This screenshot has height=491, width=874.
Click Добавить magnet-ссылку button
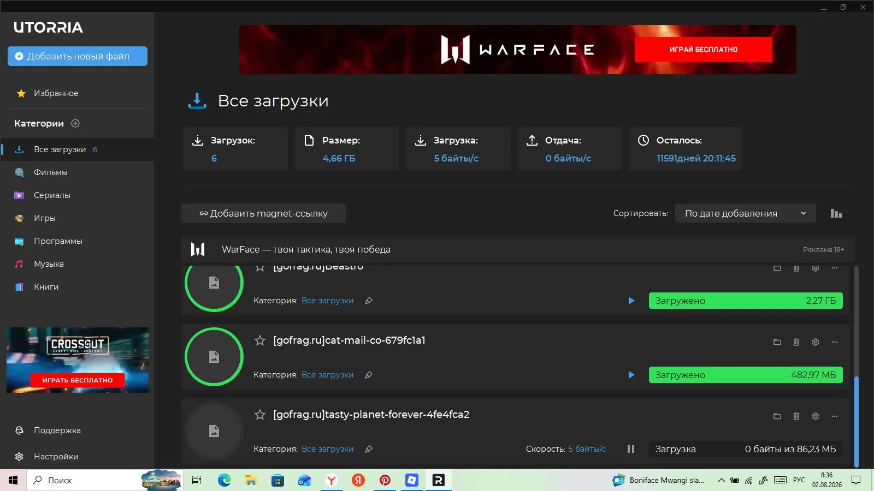pos(263,213)
